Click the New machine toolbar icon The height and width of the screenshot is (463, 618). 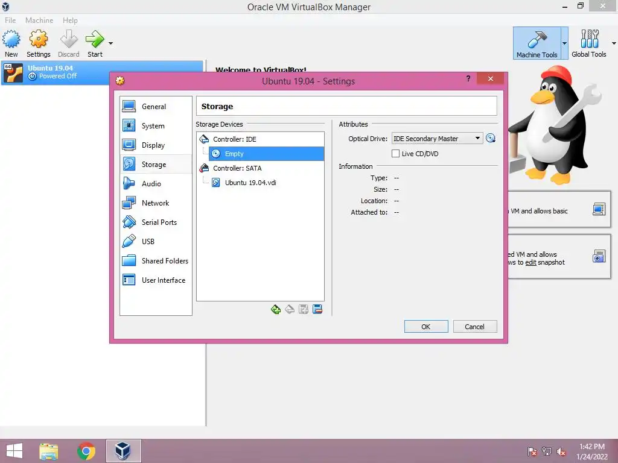[x=11, y=43]
